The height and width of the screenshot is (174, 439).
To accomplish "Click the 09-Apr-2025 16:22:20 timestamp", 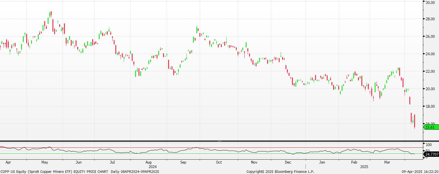I will [420, 171].
